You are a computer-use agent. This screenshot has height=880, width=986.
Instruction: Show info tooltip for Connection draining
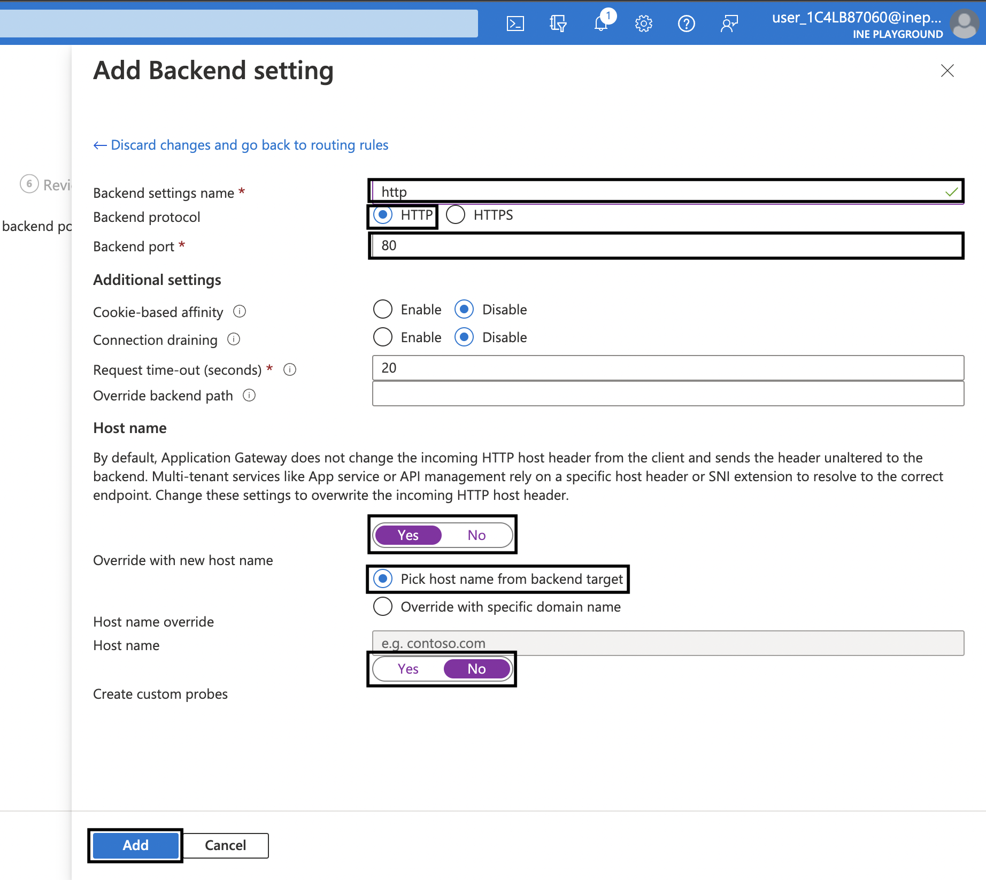tap(234, 339)
